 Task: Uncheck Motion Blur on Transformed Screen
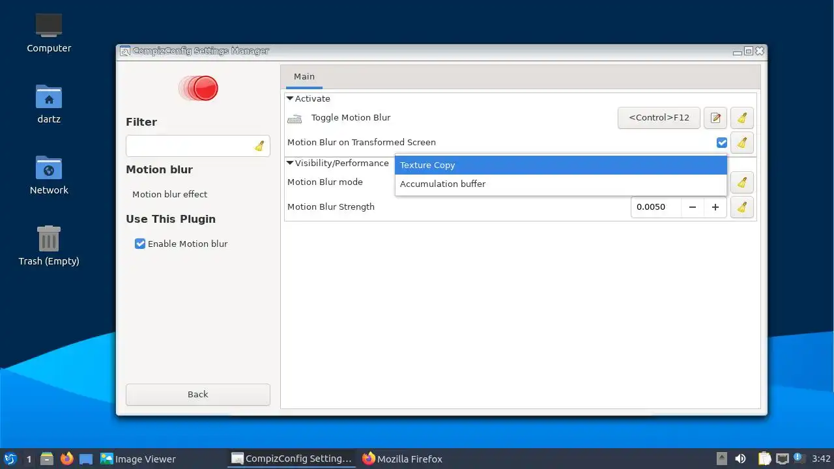(x=722, y=143)
